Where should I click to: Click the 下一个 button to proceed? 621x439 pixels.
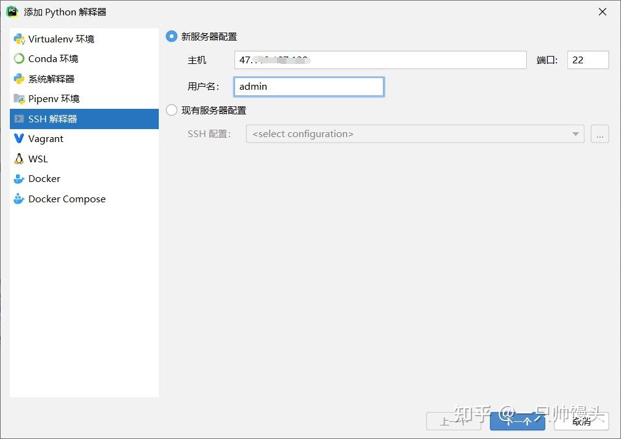click(x=517, y=421)
